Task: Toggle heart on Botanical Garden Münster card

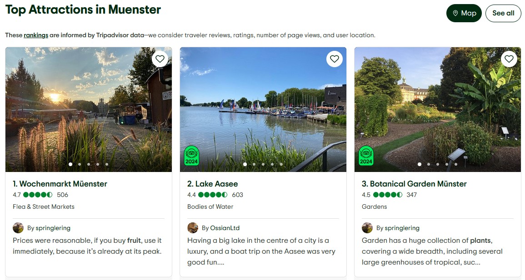Action: [x=509, y=59]
